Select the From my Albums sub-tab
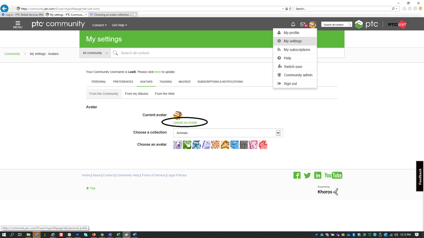This screenshot has height=238, width=424. [x=137, y=94]
